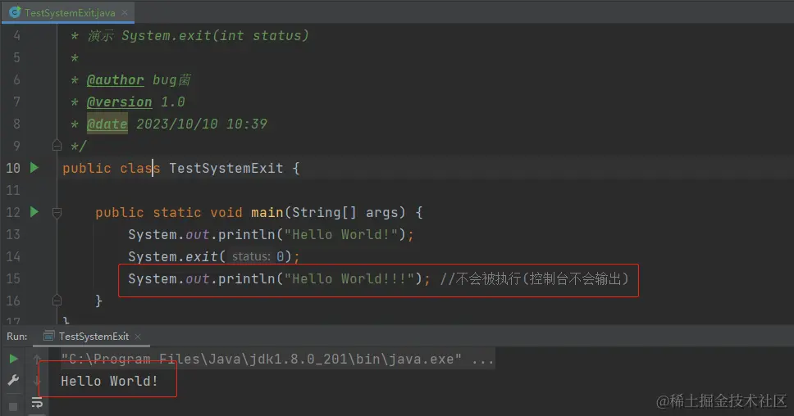Stop the running process square icon
Image resolution: width=794 pixels, height=416 pixels.
coord(13,406)
